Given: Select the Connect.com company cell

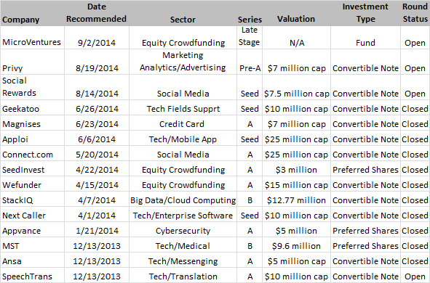Looking at the screenshot, I should [x=32, y=153].
